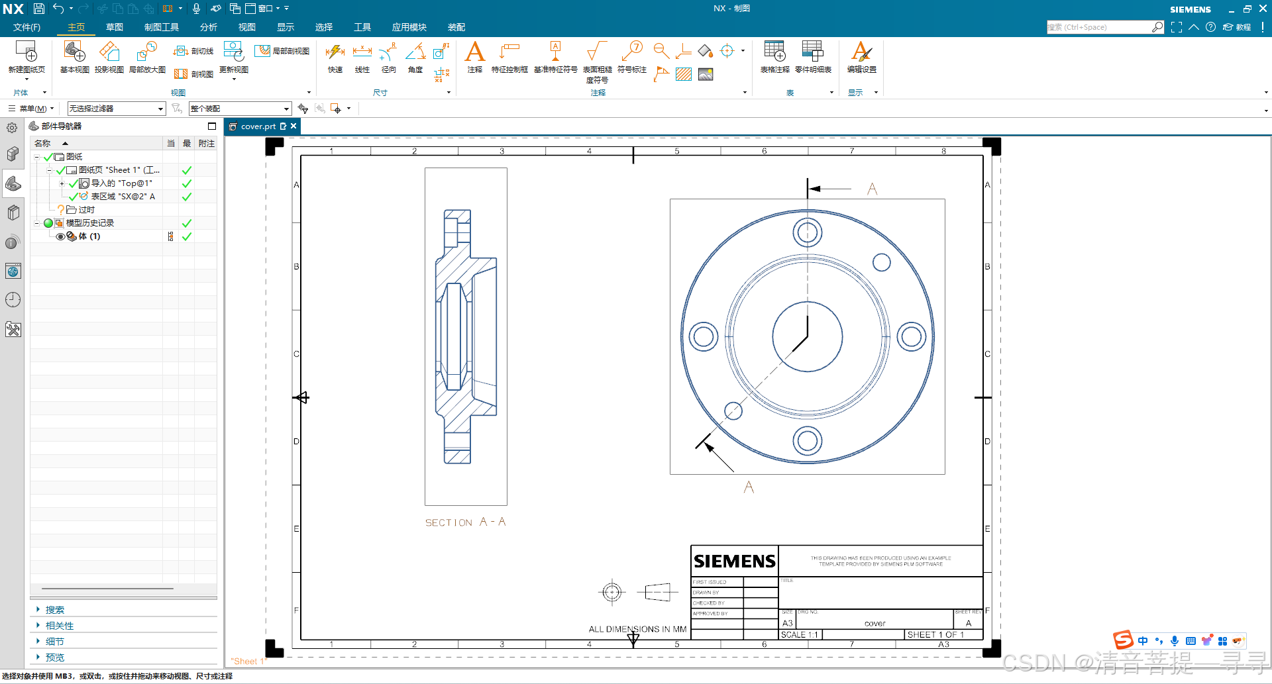
Task: Click the SECTION A-A view label
Action: [466, 522]
